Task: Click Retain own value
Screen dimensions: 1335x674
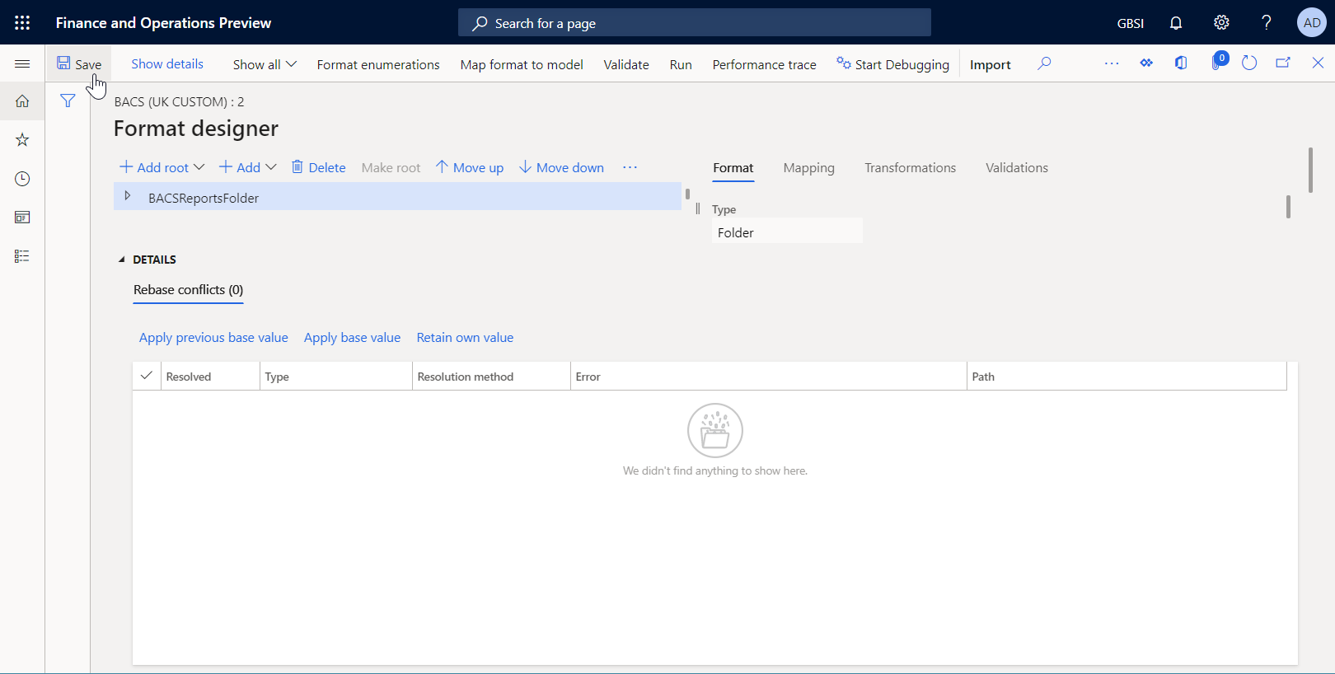Action: click(x=465, y=338)
